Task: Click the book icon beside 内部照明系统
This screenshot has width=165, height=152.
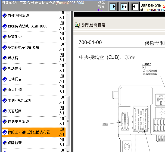Action: click(x=5, y=16)
